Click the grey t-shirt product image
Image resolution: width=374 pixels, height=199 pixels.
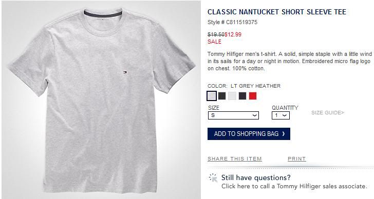click(x=101, y=99)
